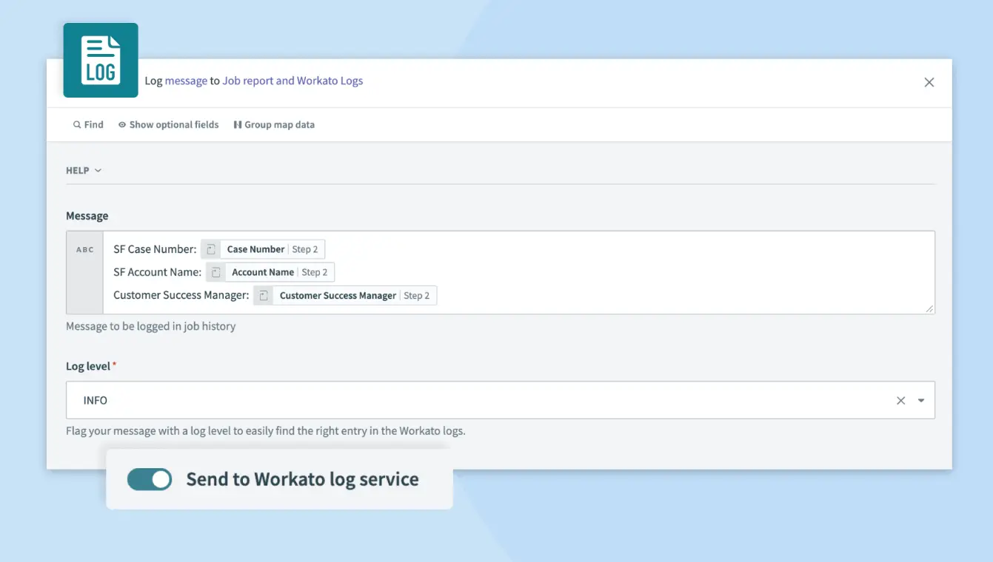Screen dimensions: 993x562
Task: Click 'Send to Workato log service' label
Action: 302,479
